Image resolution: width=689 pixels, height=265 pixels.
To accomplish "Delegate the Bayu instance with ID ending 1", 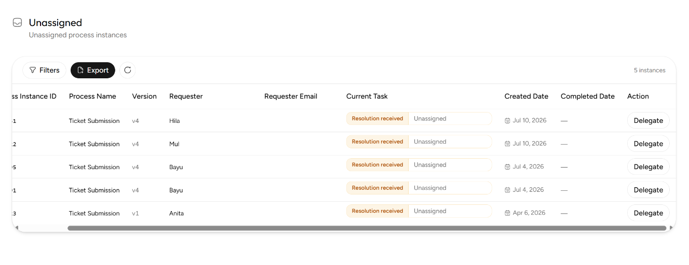I will 649,190.
